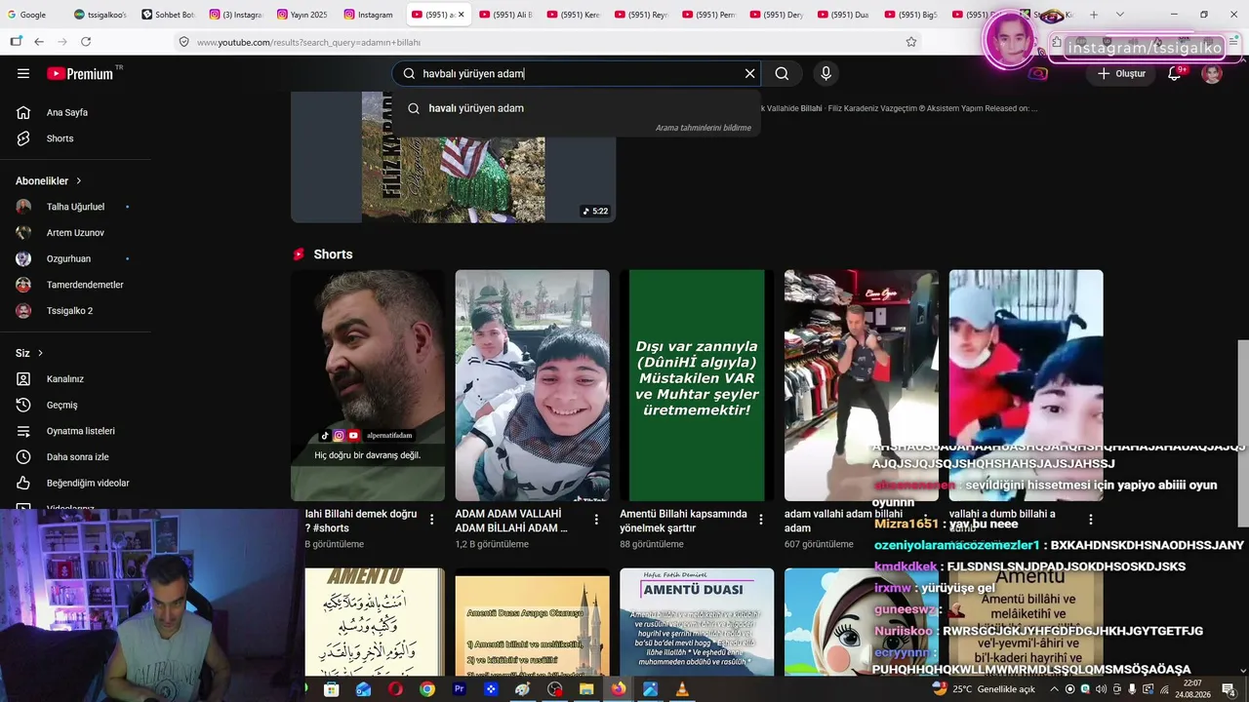Open more options for 'ADAM ADAM VALLAHİ' Short
Screen dimensions: 1249x702
click(x=596, y=520)
